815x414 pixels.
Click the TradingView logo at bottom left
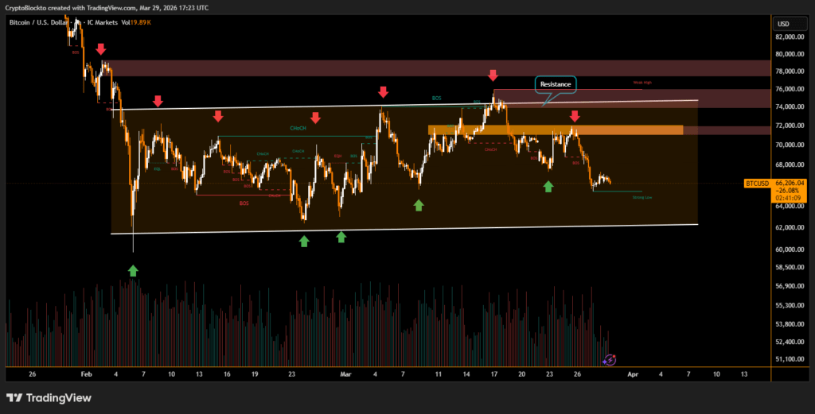point(49,397)
